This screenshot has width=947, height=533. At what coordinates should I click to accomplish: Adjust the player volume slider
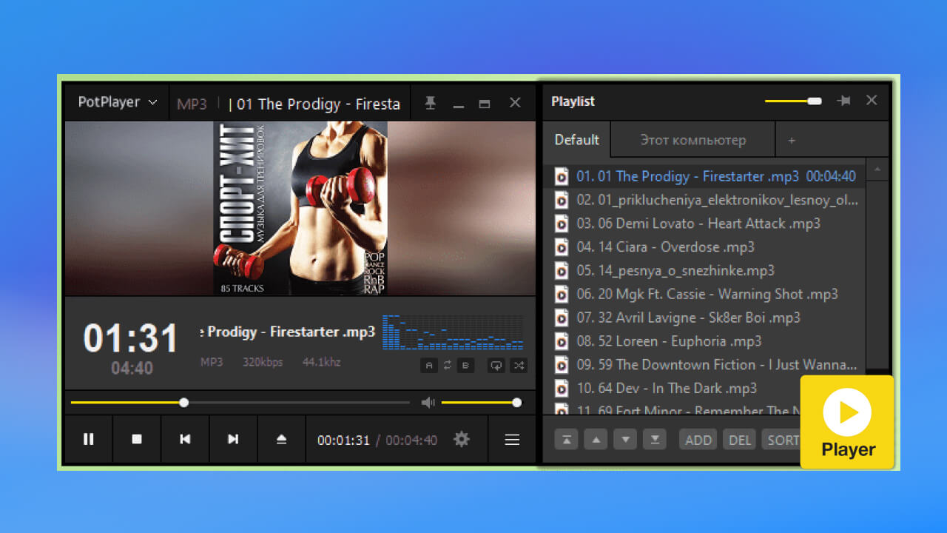coord(481,403)
